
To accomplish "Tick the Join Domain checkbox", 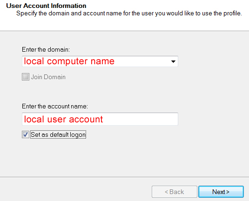I will point(26,77).
